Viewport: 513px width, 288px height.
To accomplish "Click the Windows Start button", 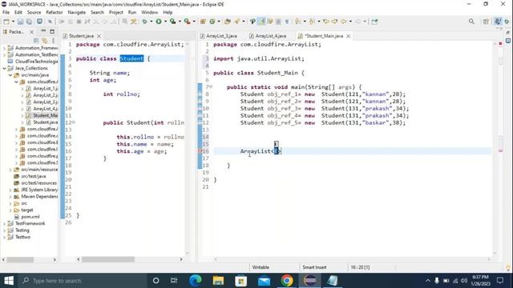I will pos(9,281).
